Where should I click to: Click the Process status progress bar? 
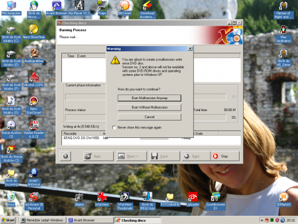(145, 118)
